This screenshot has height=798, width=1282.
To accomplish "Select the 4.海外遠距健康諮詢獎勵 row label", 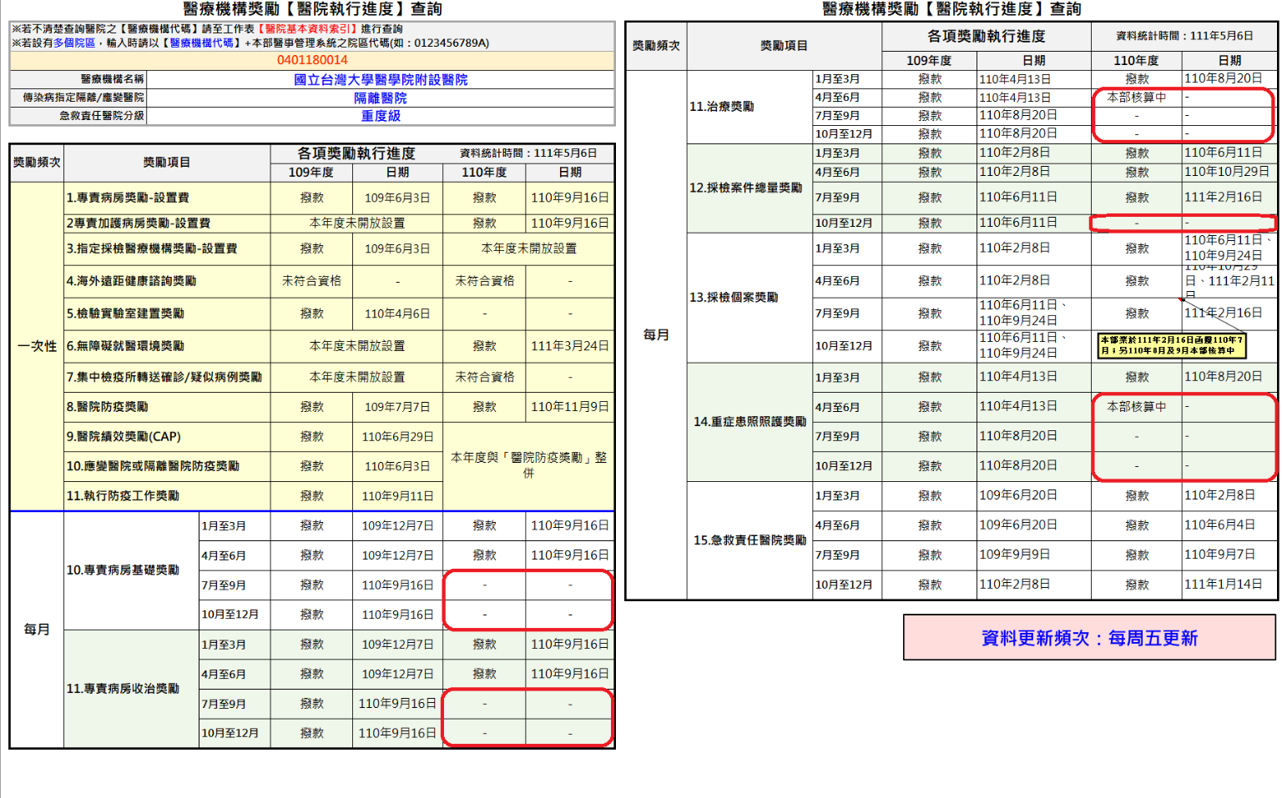I will click(132, 281).
